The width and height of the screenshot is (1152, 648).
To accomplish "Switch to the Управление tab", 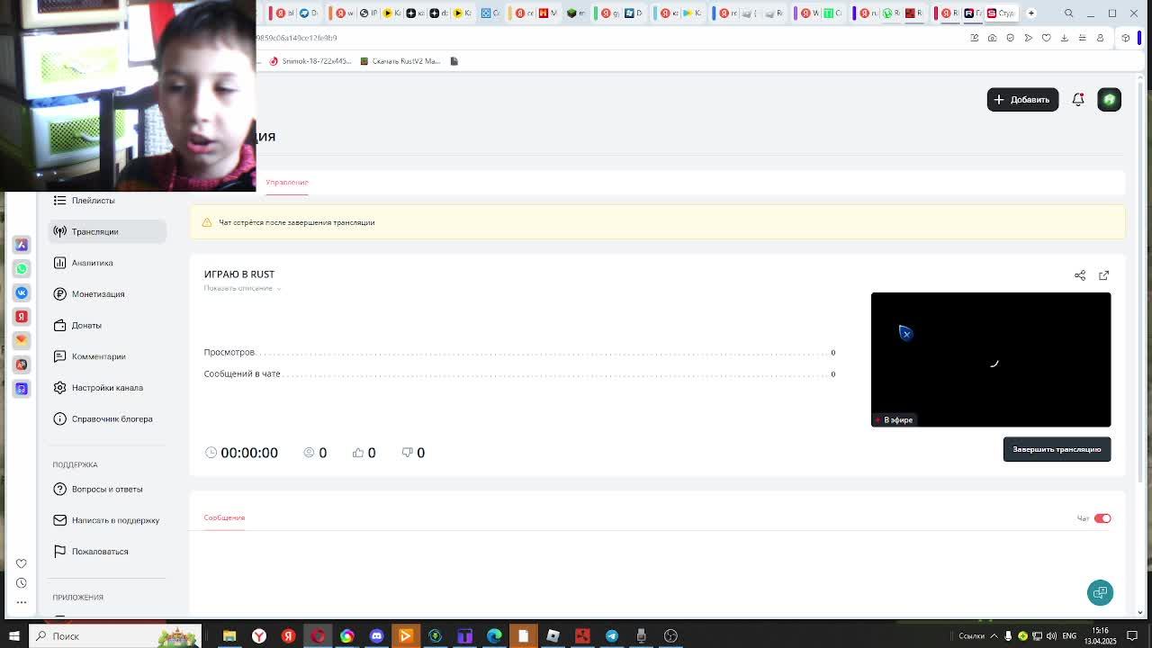I will coord(287,183).
